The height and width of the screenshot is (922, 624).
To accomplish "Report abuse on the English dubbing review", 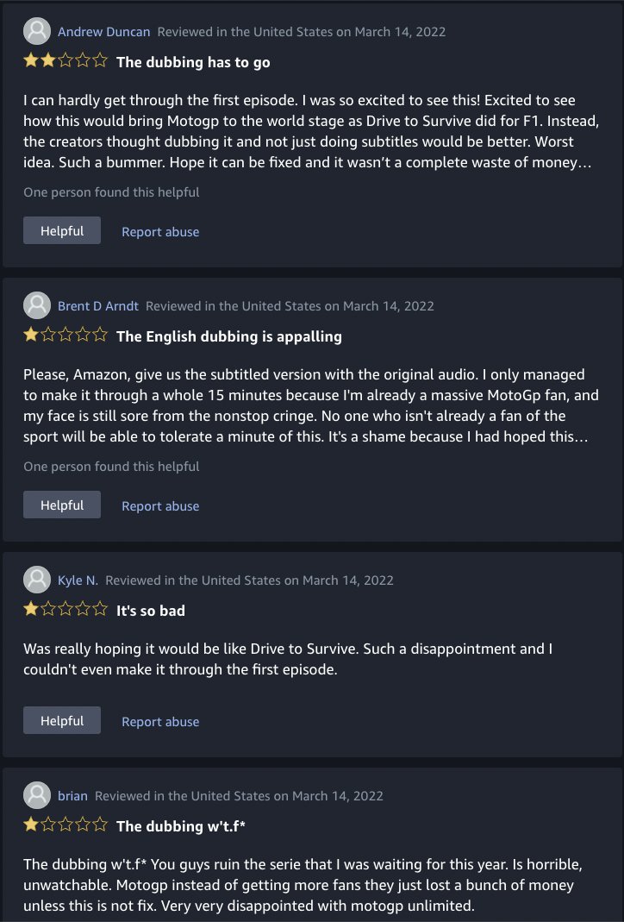I will tap(160, 505).
